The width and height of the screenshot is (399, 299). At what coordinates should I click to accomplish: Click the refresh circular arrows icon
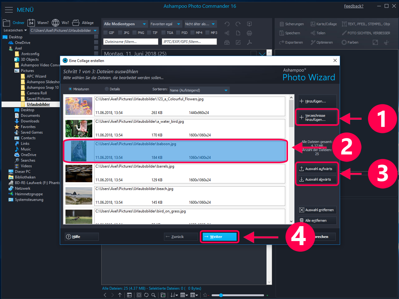146,295
